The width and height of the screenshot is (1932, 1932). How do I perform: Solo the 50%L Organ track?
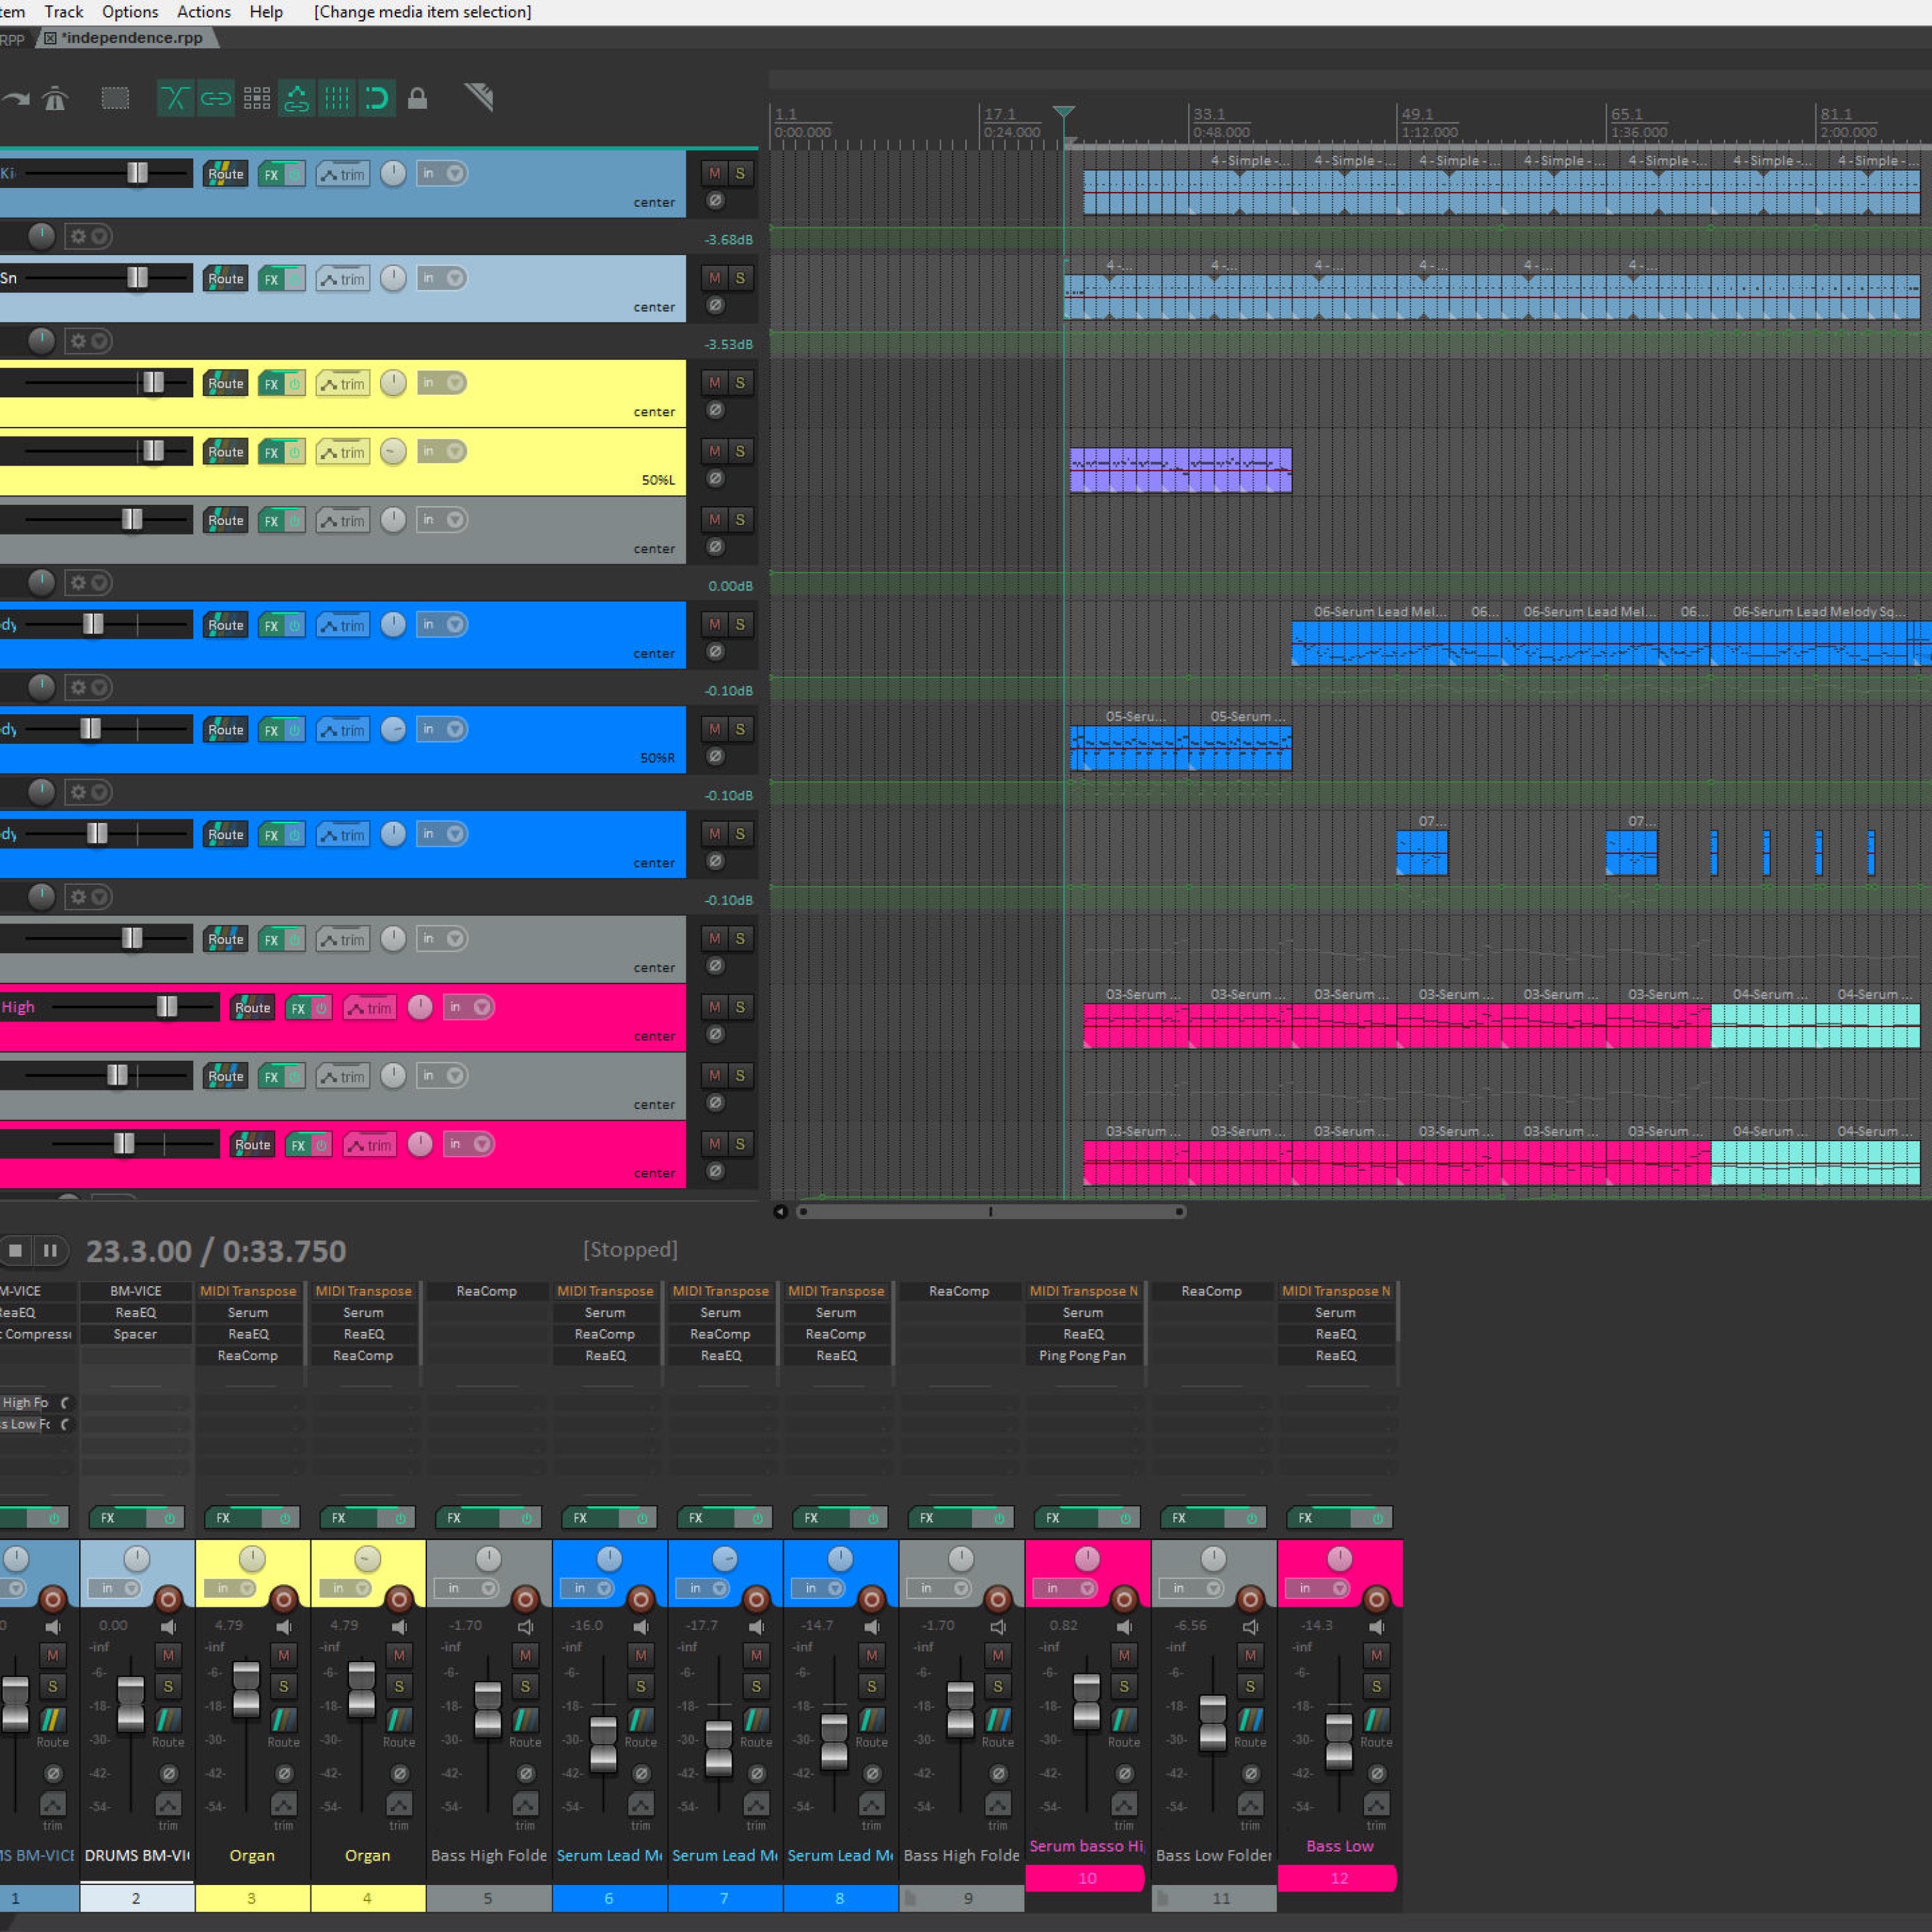coord(740,451)
